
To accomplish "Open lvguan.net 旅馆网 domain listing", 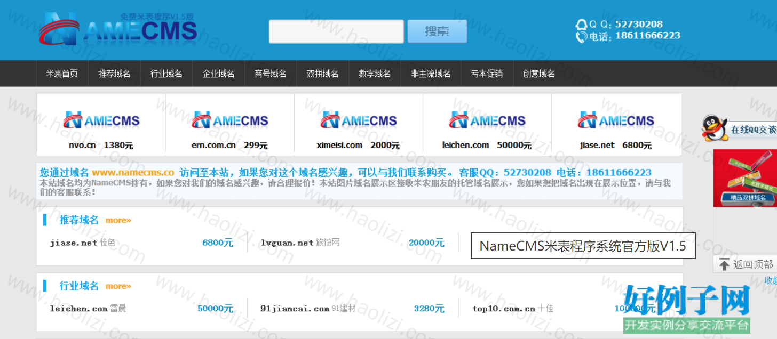I will (300, 243).
